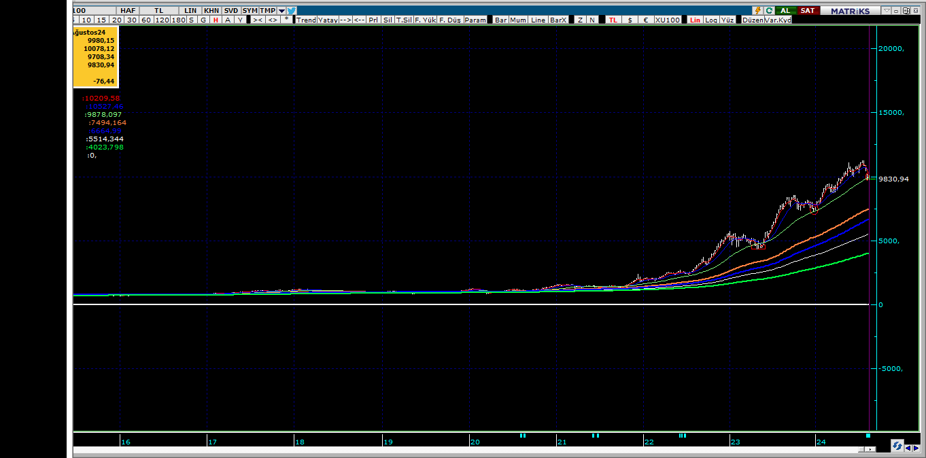
Task: Select the 10 minute period
Action: (x=87, y=20)
